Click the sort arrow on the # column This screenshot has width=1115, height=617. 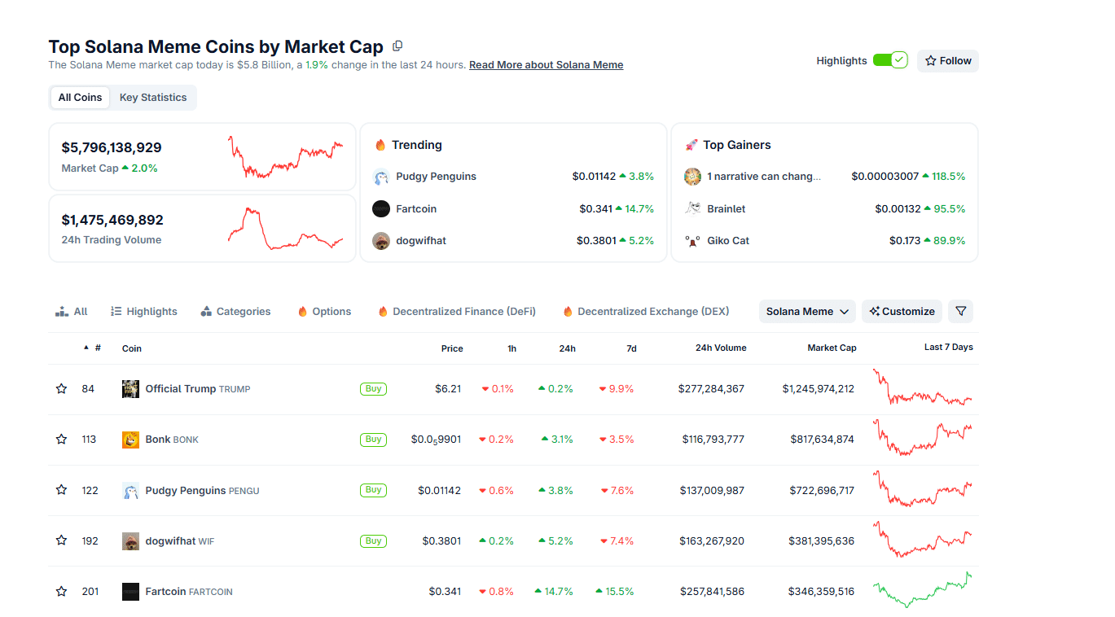[x=87, y=347]
